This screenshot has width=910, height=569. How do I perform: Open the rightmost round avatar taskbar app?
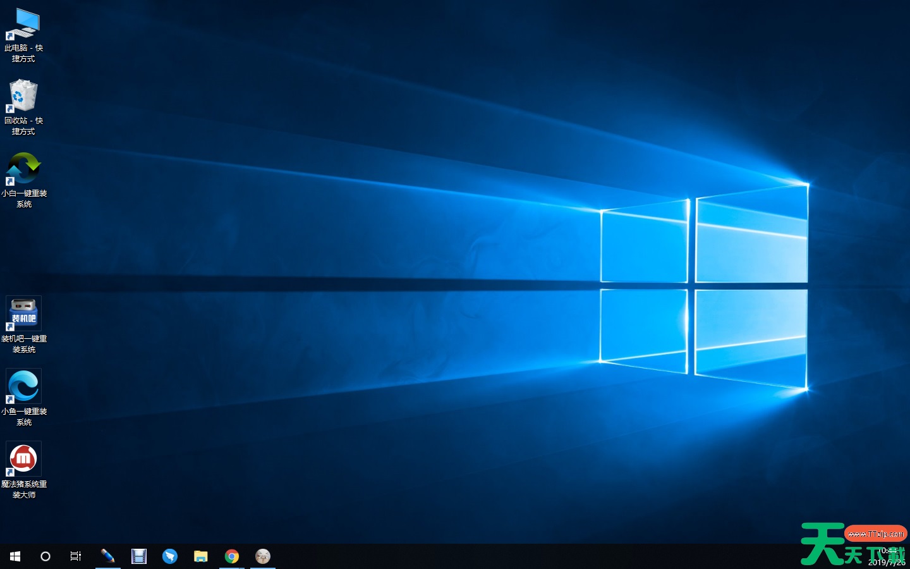(x=263, y=556)
